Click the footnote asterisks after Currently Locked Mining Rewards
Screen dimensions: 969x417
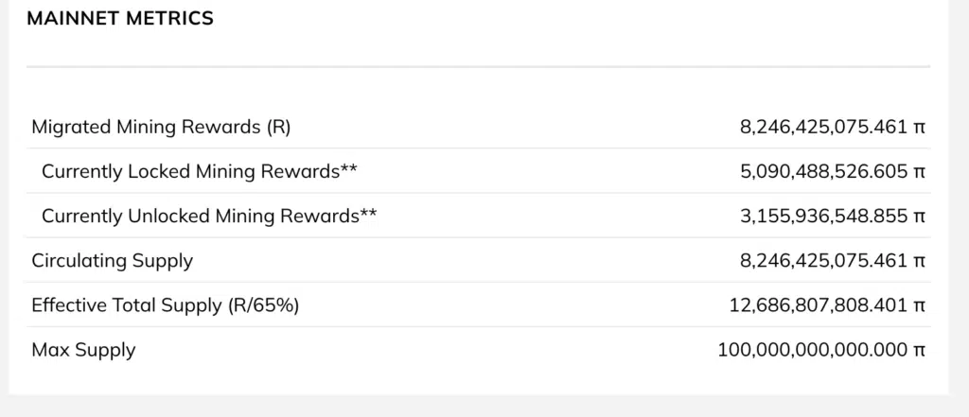[348, 170]
